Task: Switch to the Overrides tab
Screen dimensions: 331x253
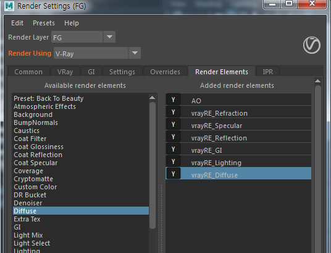Action: 165,72
